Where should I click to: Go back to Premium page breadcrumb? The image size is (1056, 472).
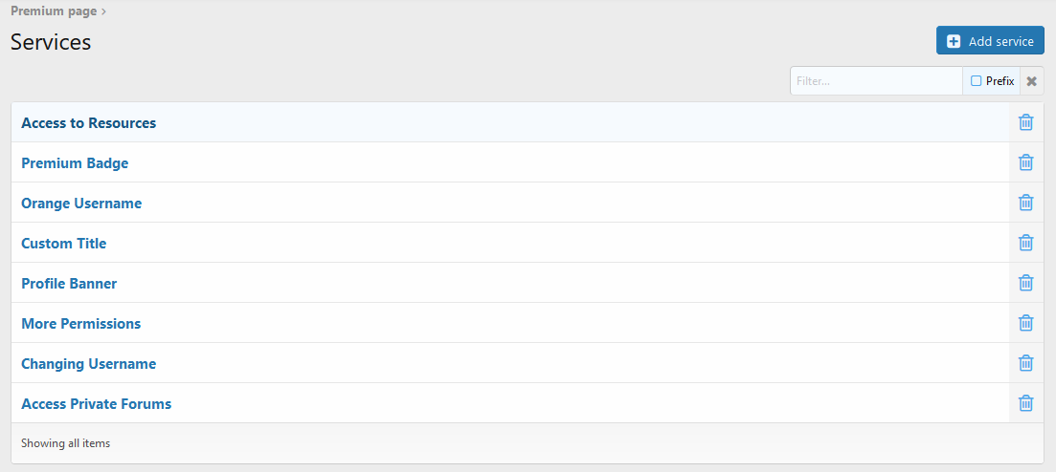point(54,11)
